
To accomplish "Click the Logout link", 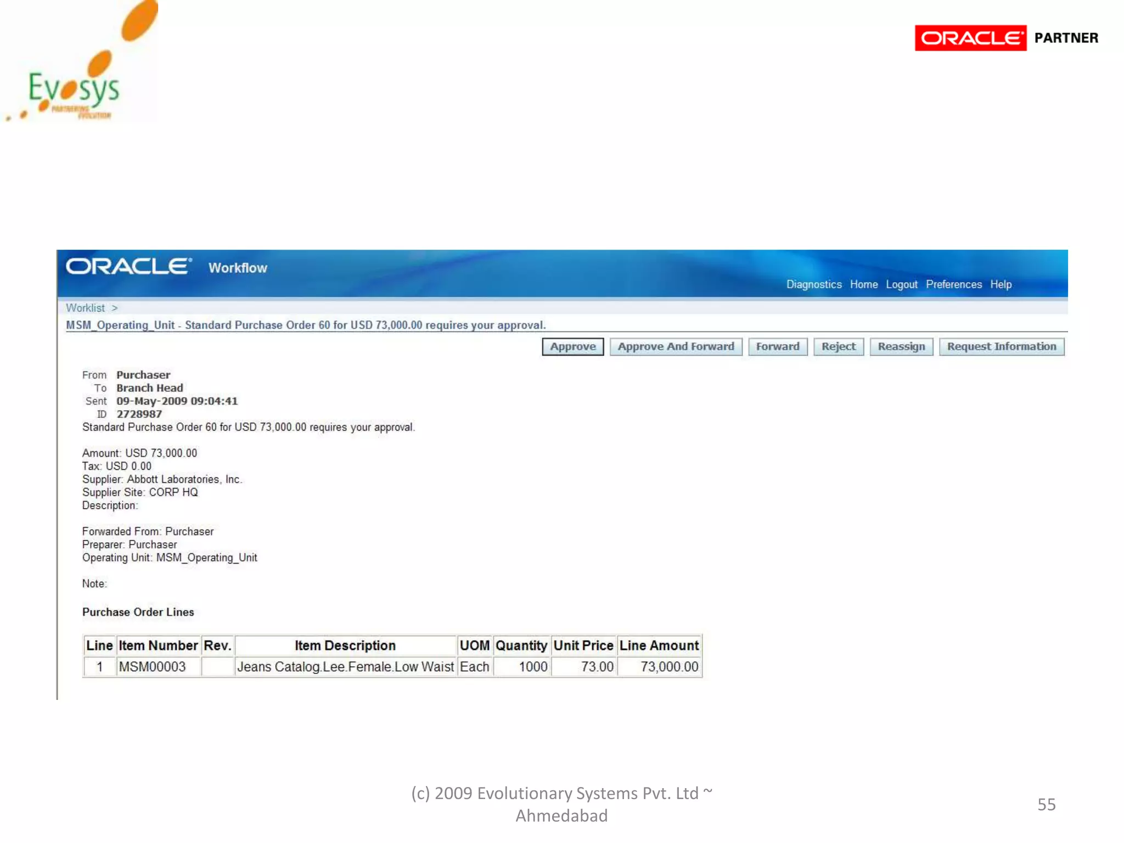I will (901, 284).
